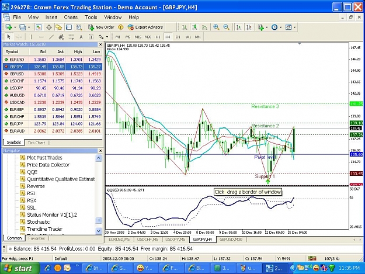Select EURUSD row in Market Watch
The image size is (365, 274).
pos(53,60)
